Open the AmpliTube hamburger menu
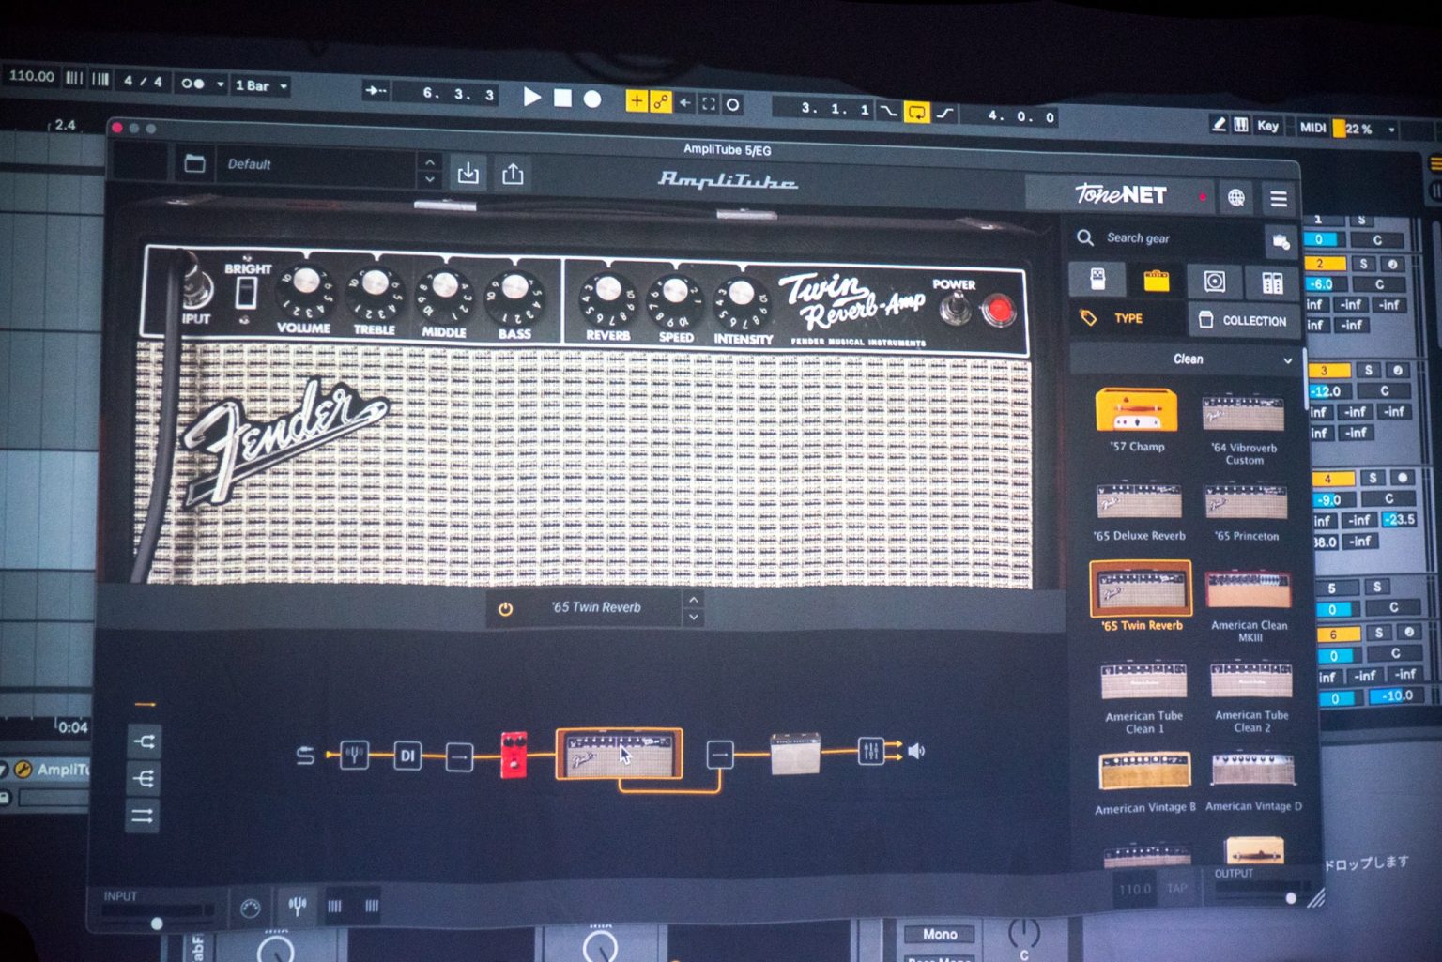This screenshot has height=962, width=1442. click(1279, 199)
